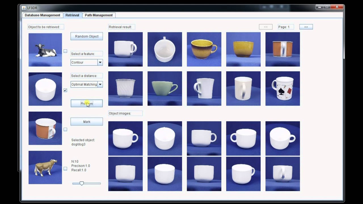Open the green teacup result
The height and width of the screenshot is (204, 363).
coord(165,88)
